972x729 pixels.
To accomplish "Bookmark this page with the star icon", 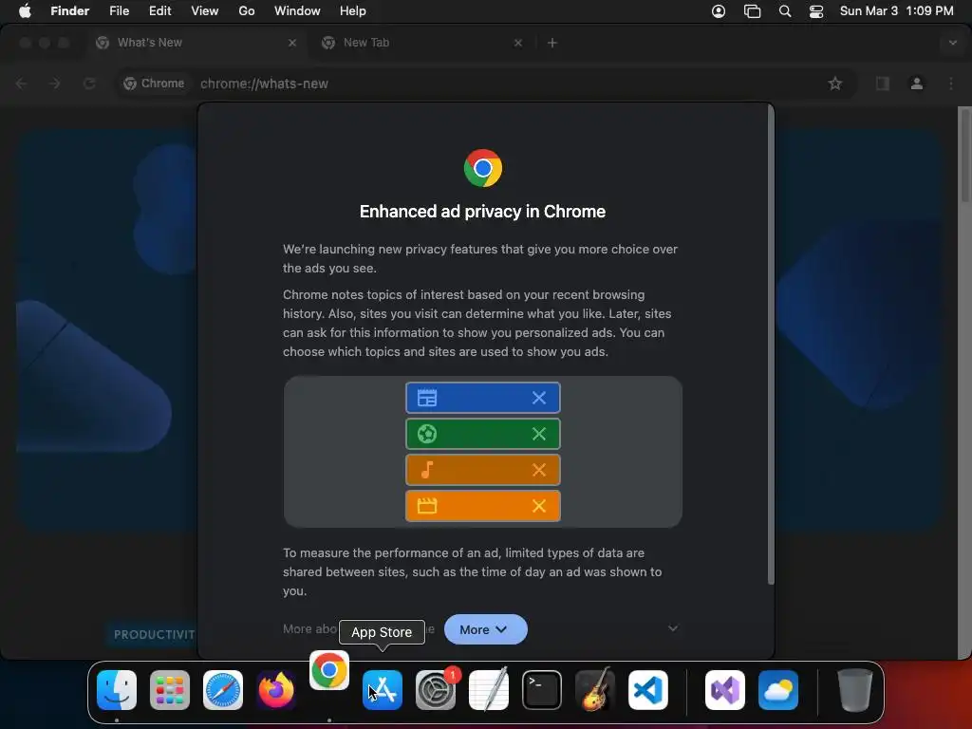I will 835,84.
